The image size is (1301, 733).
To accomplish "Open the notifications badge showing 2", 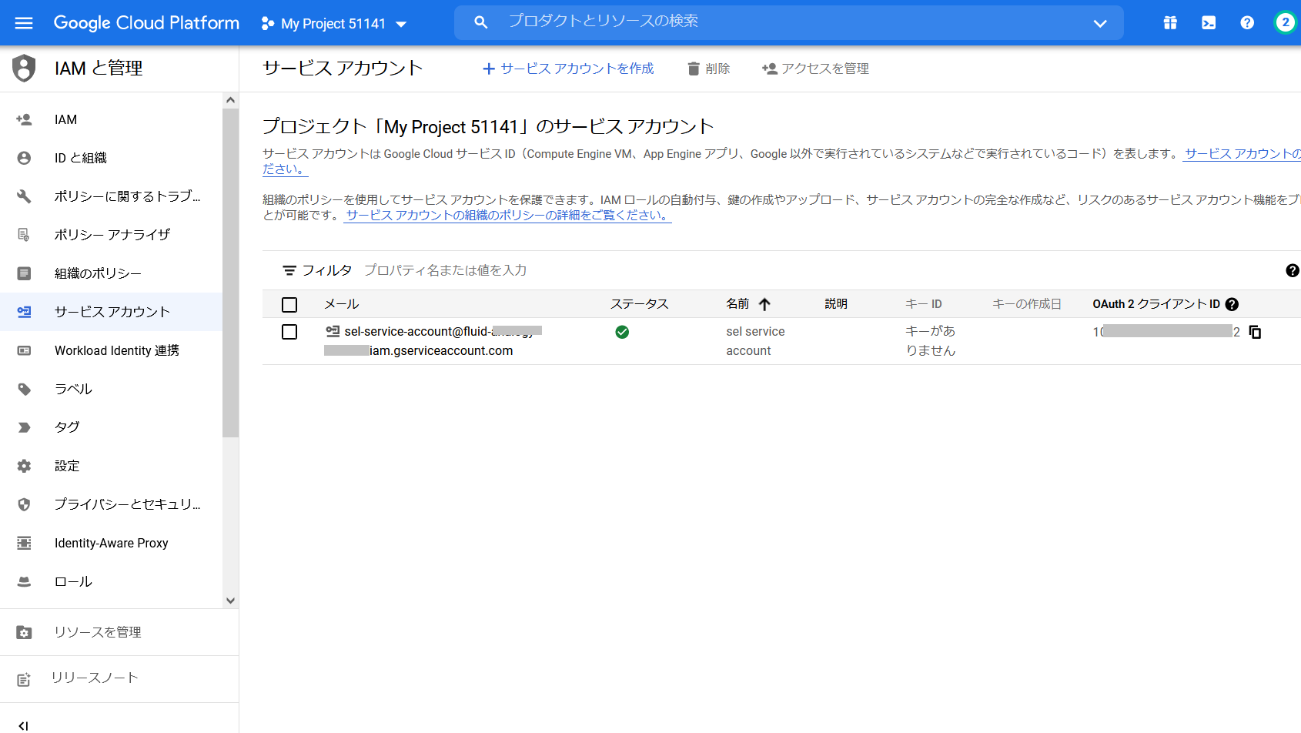I will click(x=1285, y=23).
